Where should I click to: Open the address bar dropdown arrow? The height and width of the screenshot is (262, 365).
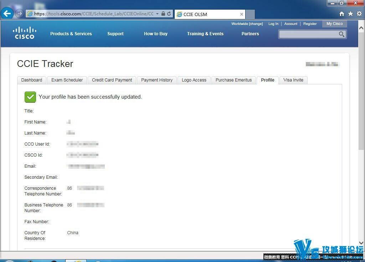click(x=157, y=14)
